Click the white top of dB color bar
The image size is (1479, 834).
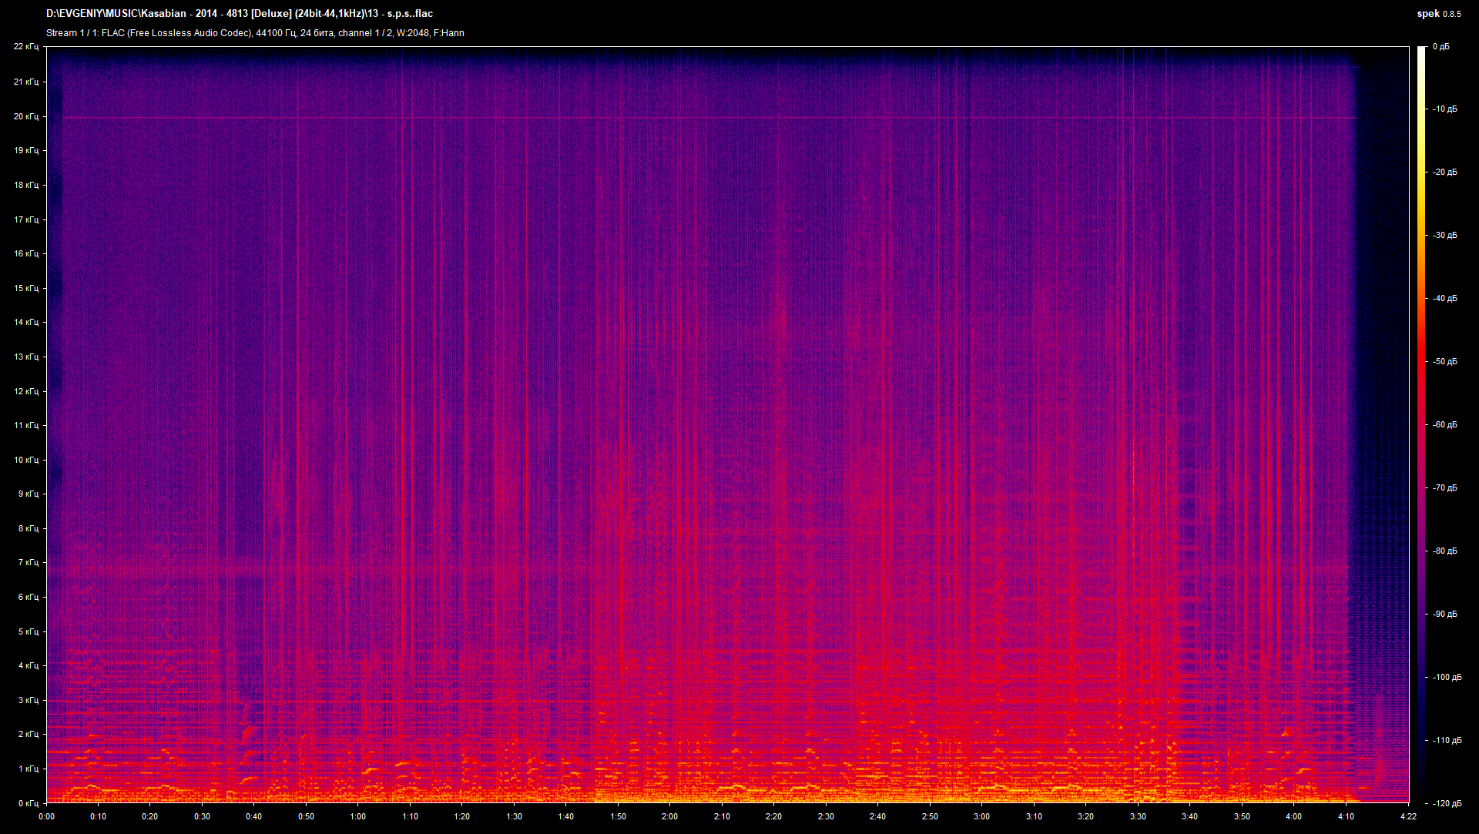pos(1421,52)
